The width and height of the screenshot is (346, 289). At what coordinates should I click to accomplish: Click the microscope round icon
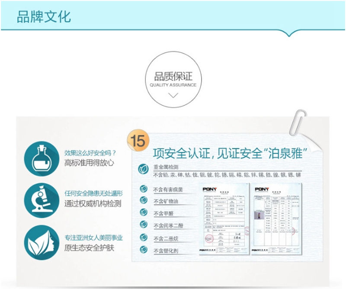coord(42,201)
